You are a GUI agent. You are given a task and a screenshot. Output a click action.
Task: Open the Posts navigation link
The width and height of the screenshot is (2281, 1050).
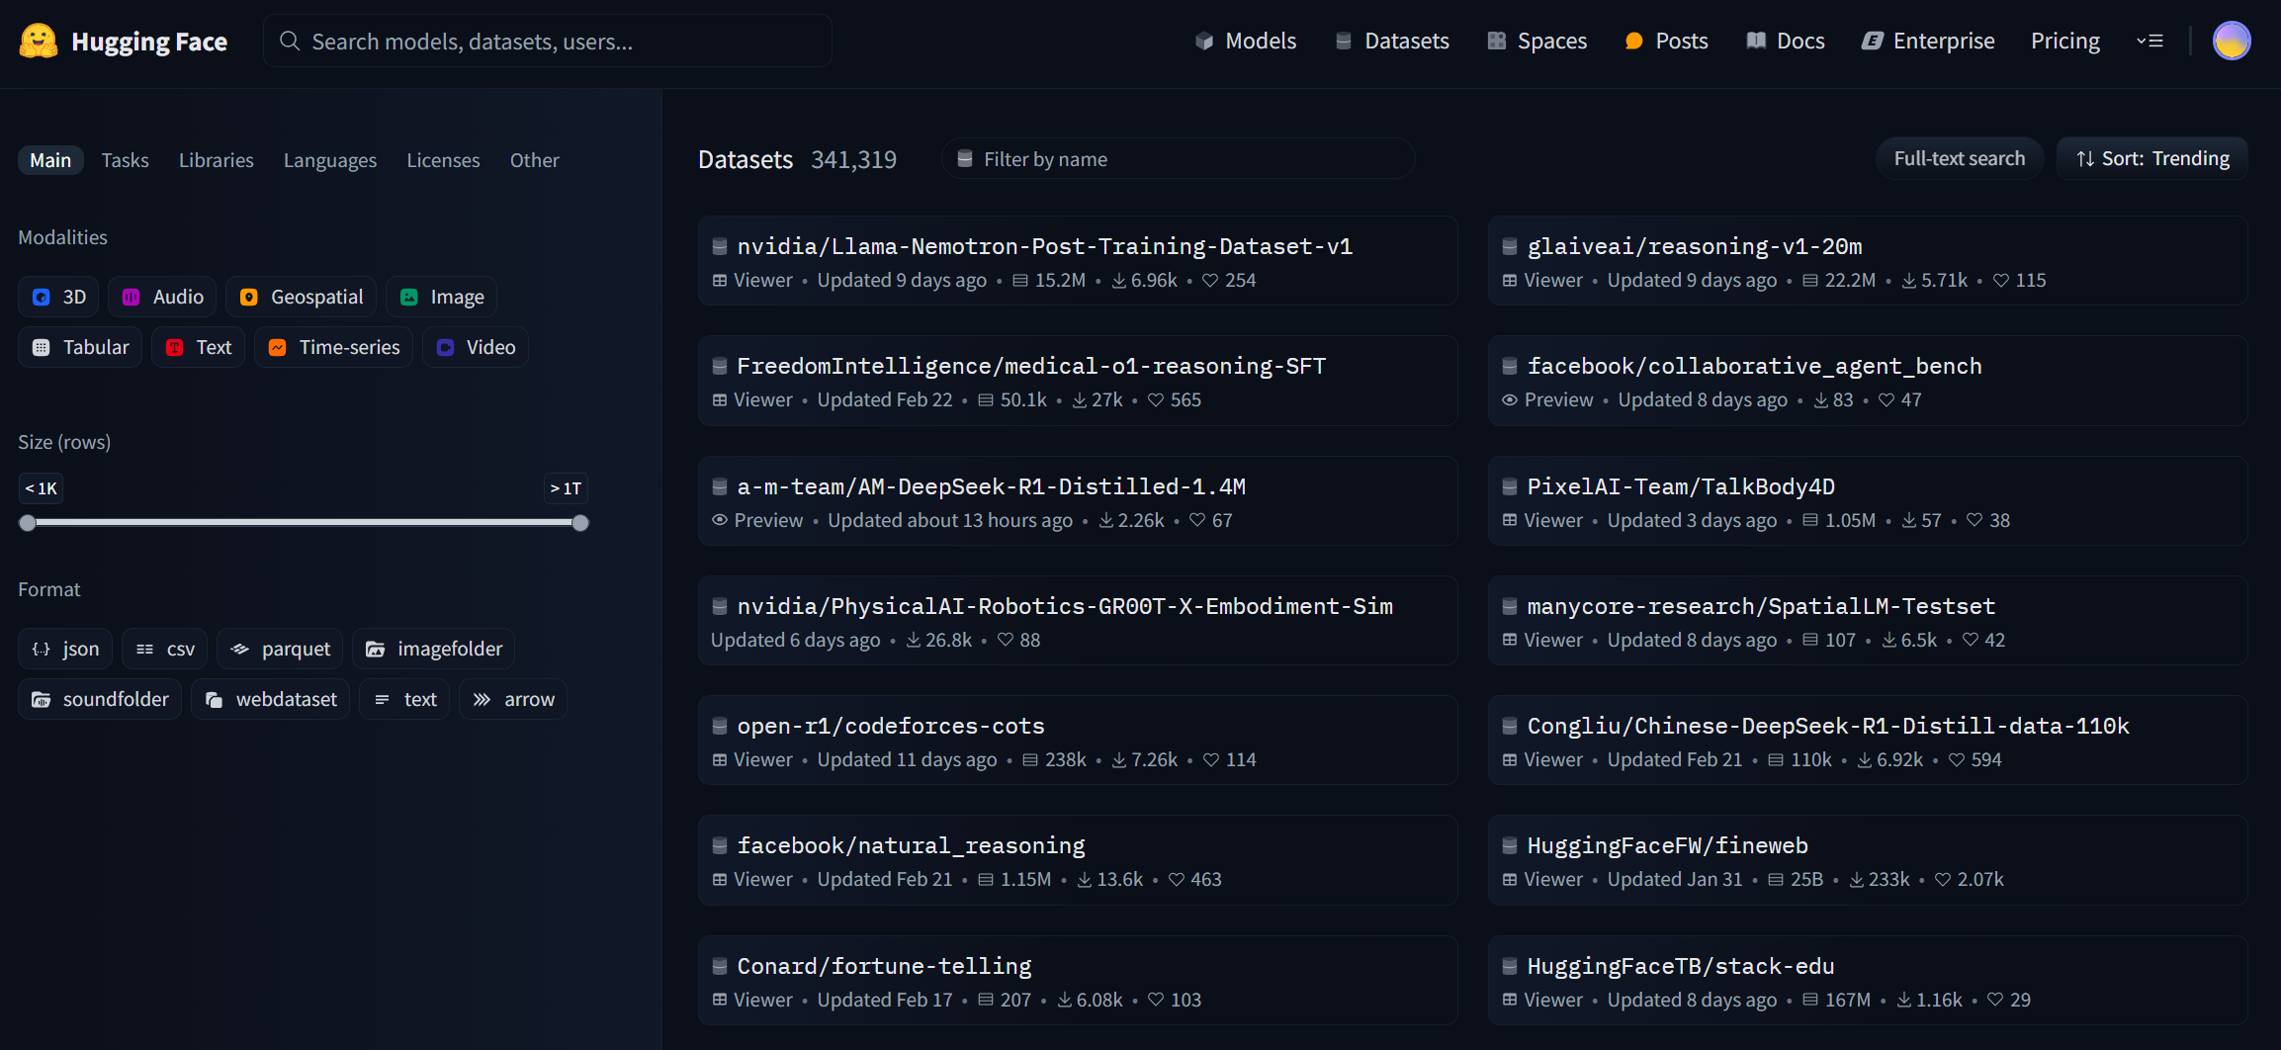(1666, 41)
